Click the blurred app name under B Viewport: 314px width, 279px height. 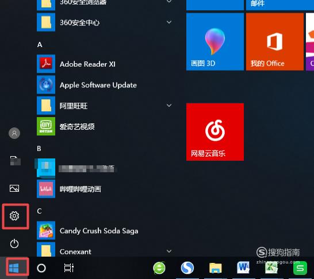87,168
